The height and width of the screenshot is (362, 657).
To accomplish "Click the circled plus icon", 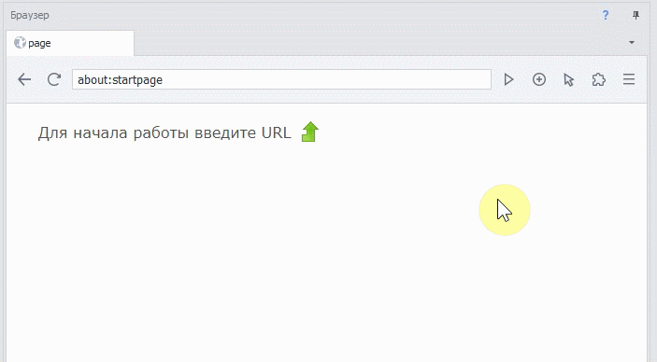I will (x=539, y=79).
